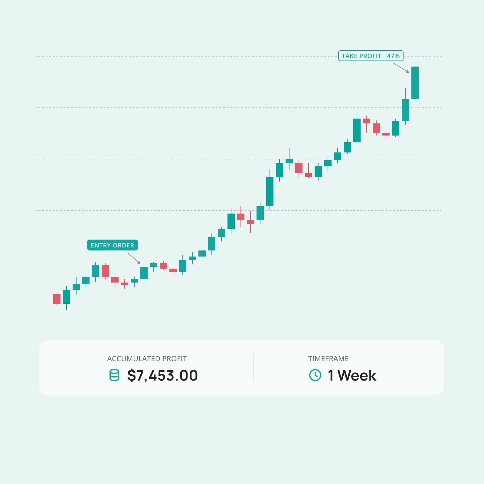
Task: Select the last green candle at far right
Action: [415, 83]
